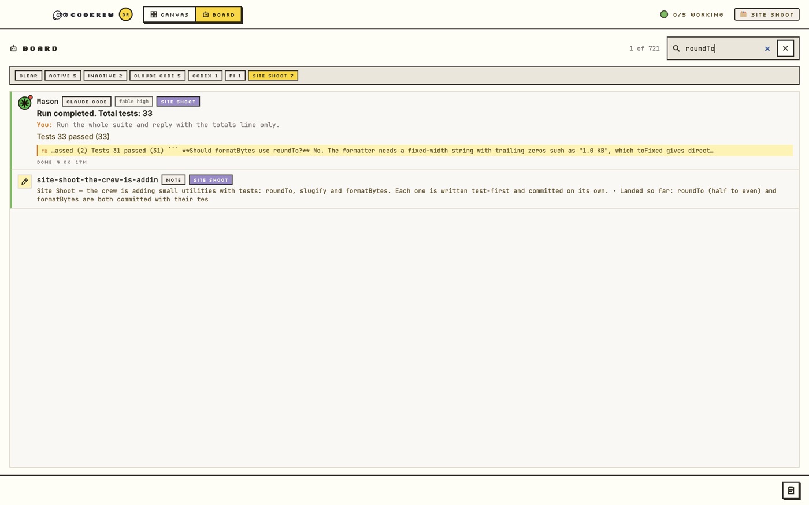
Task: Clear the search text with blue x
Action: (x=767, y=49)
